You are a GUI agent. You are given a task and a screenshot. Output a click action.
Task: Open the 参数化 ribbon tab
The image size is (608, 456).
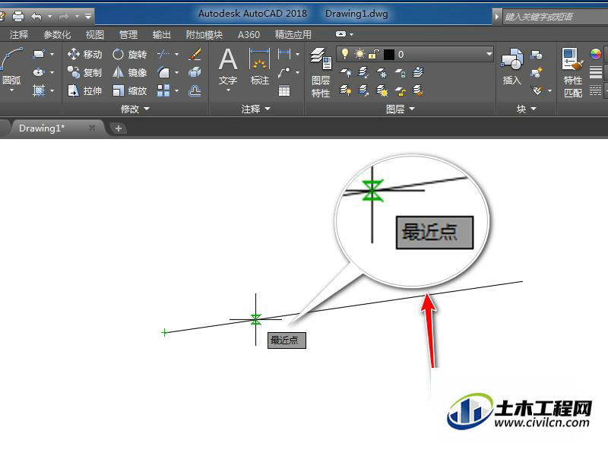[57, 34]
